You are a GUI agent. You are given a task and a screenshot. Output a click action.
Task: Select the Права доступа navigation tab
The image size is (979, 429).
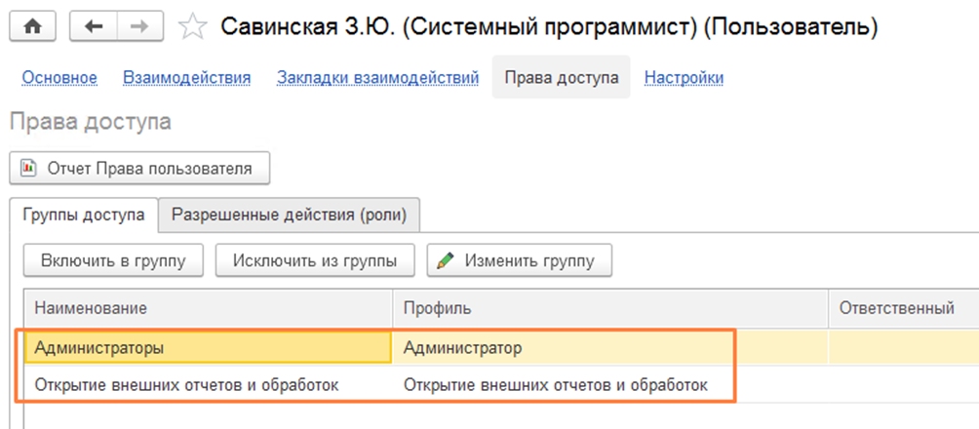561,78
